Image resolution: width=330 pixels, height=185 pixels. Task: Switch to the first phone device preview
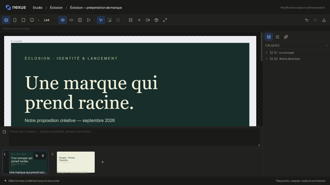[15, 20]
